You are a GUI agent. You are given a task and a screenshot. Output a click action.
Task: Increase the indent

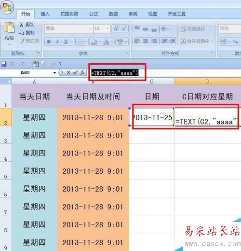172,41
